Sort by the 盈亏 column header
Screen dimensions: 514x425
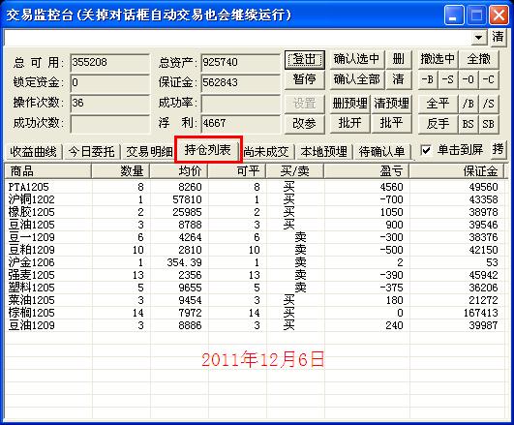[367, 171]
